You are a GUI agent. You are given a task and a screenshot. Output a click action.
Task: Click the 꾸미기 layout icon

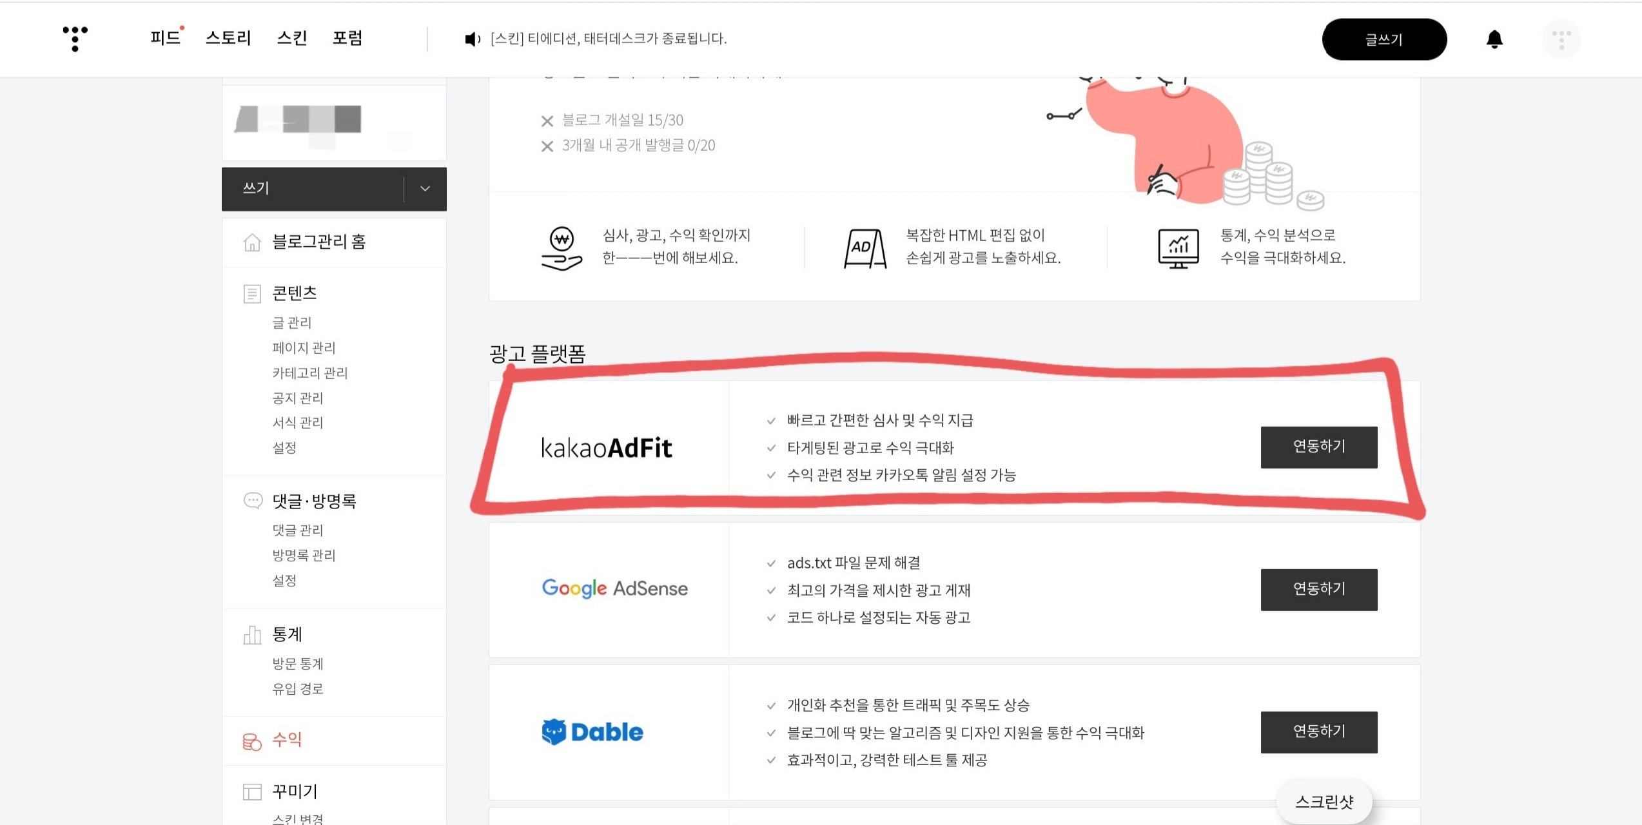tap(252, 791)
